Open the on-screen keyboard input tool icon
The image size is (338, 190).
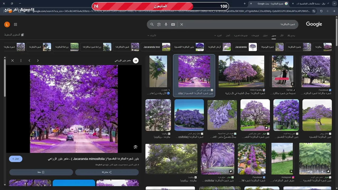click(x=173, y=24)
